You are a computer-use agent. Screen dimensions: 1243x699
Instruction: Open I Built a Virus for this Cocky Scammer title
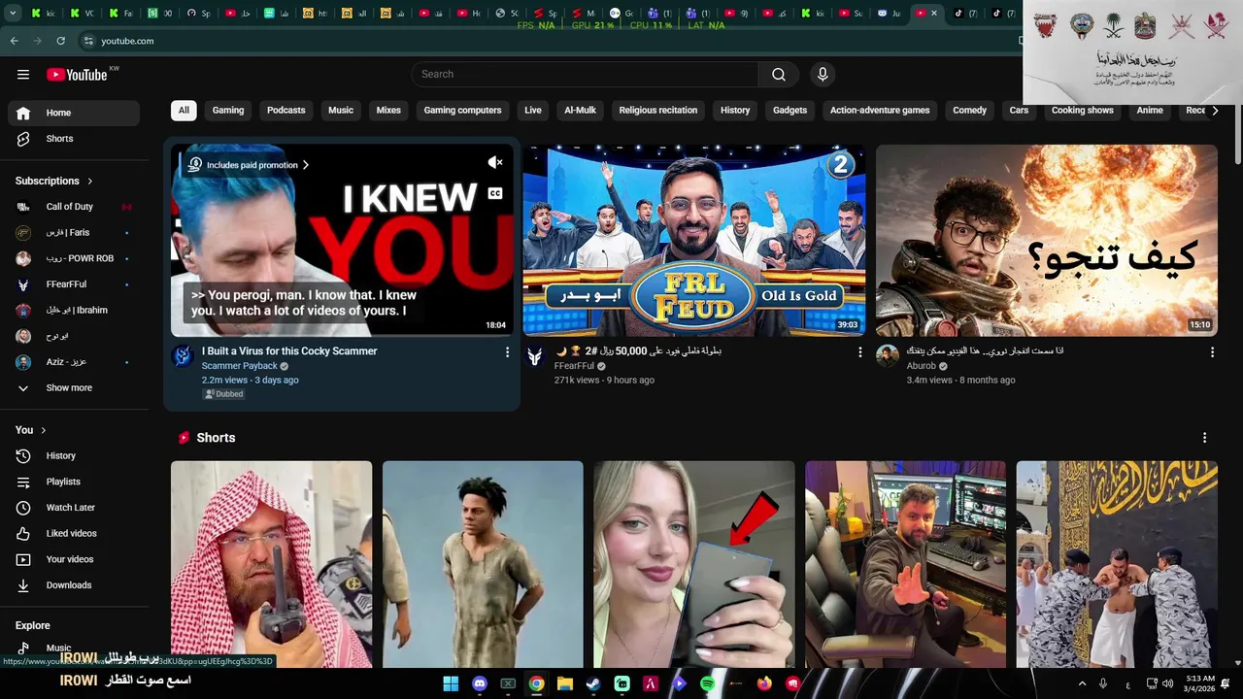pos(289,351)
